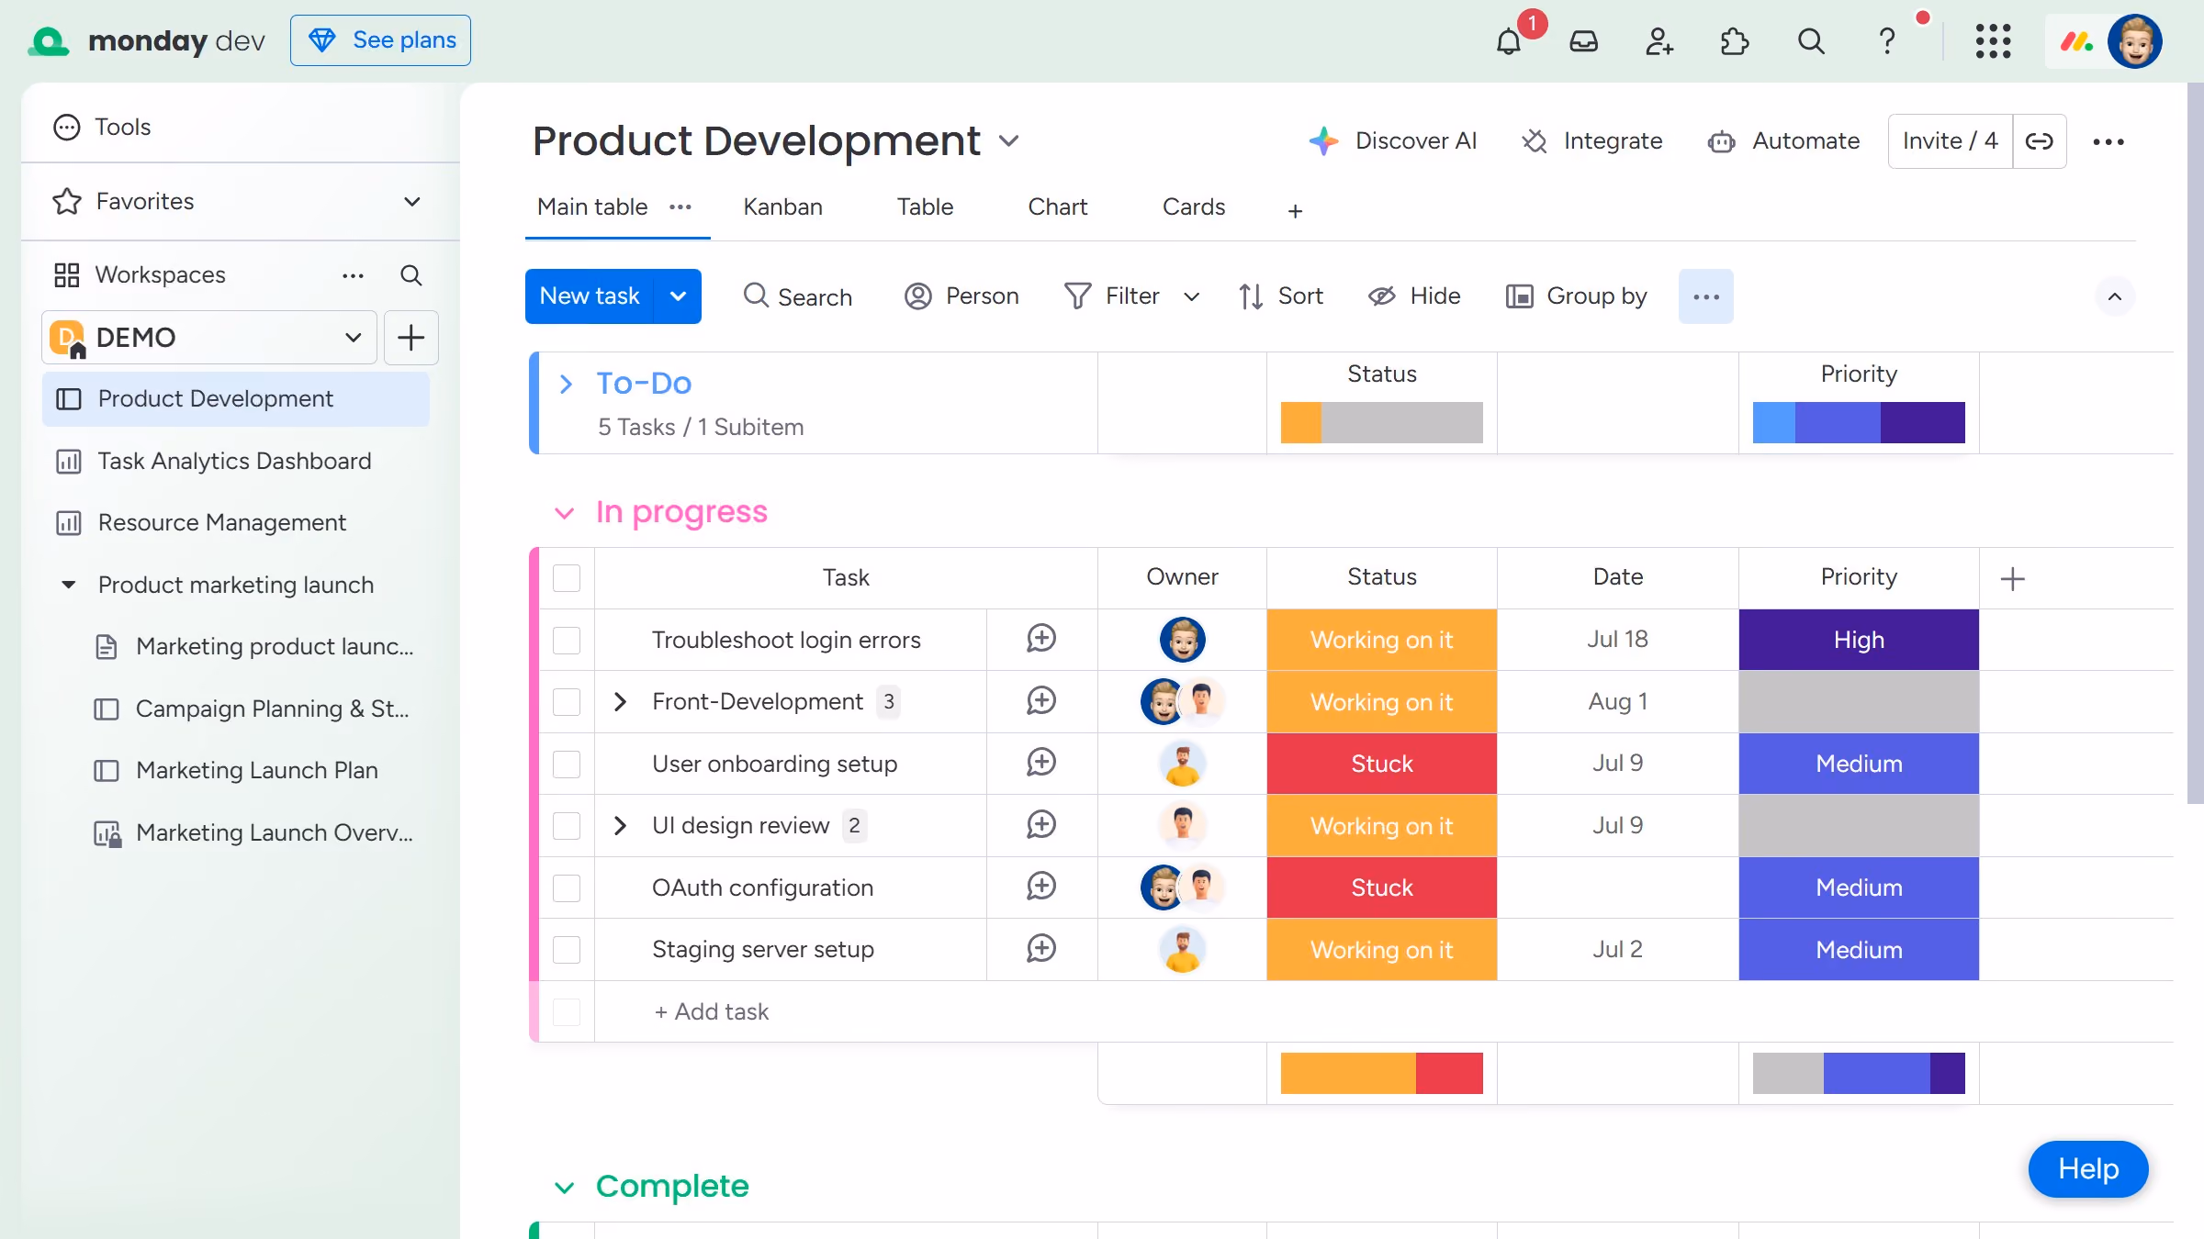Open the Automate center
The height and width of the screenshot is (1239, 2204).
coord(1783,141)
